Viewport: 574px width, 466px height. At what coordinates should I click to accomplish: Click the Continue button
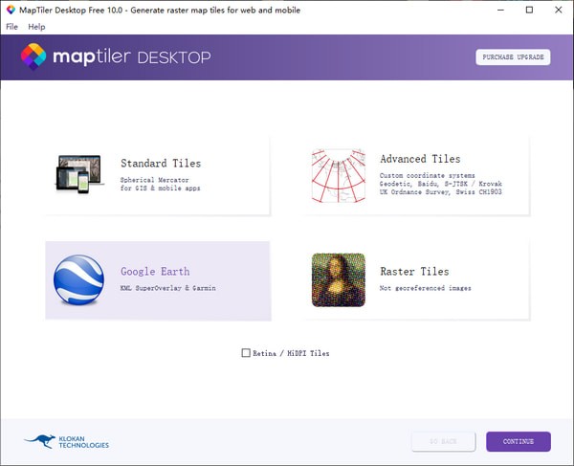click(519, 441)
